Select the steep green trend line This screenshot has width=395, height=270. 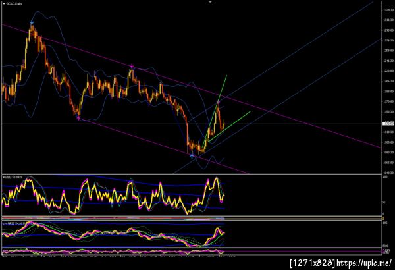tap(215, 111)
